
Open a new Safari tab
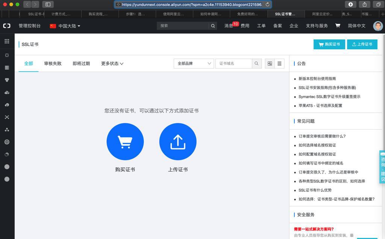pyautogui.click(x=382, y=14)
